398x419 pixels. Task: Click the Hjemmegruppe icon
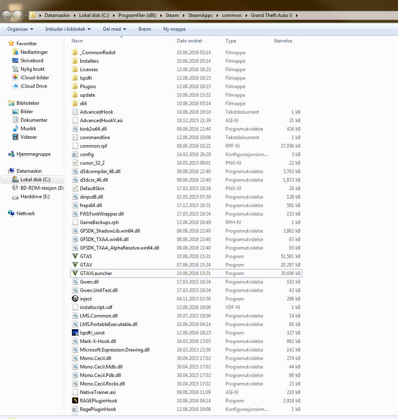(11, 154)
